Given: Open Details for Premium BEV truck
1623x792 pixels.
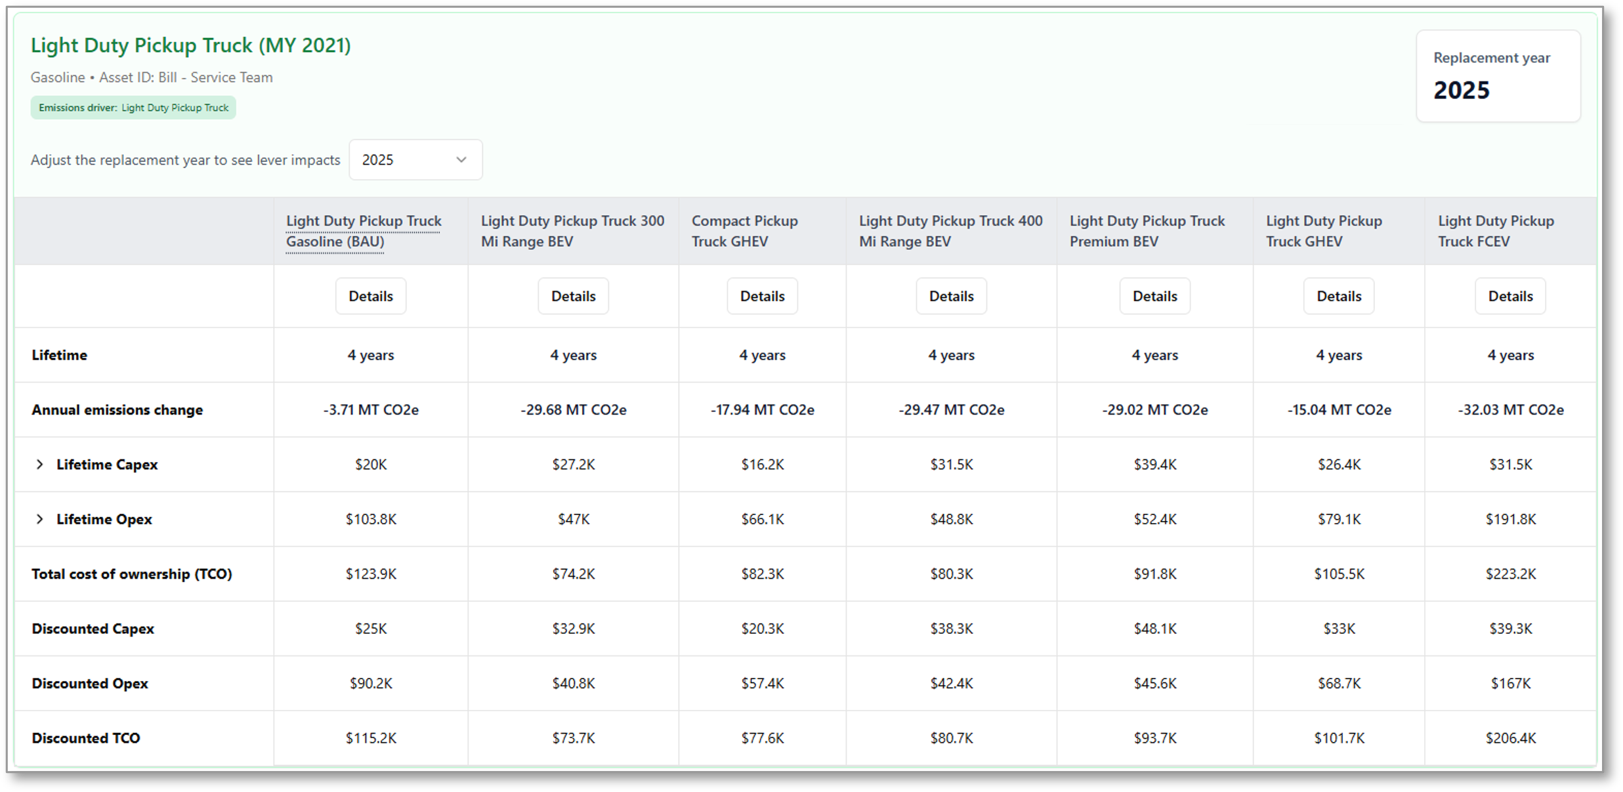Looking at the screenshot, I should tap(1154, 296).
